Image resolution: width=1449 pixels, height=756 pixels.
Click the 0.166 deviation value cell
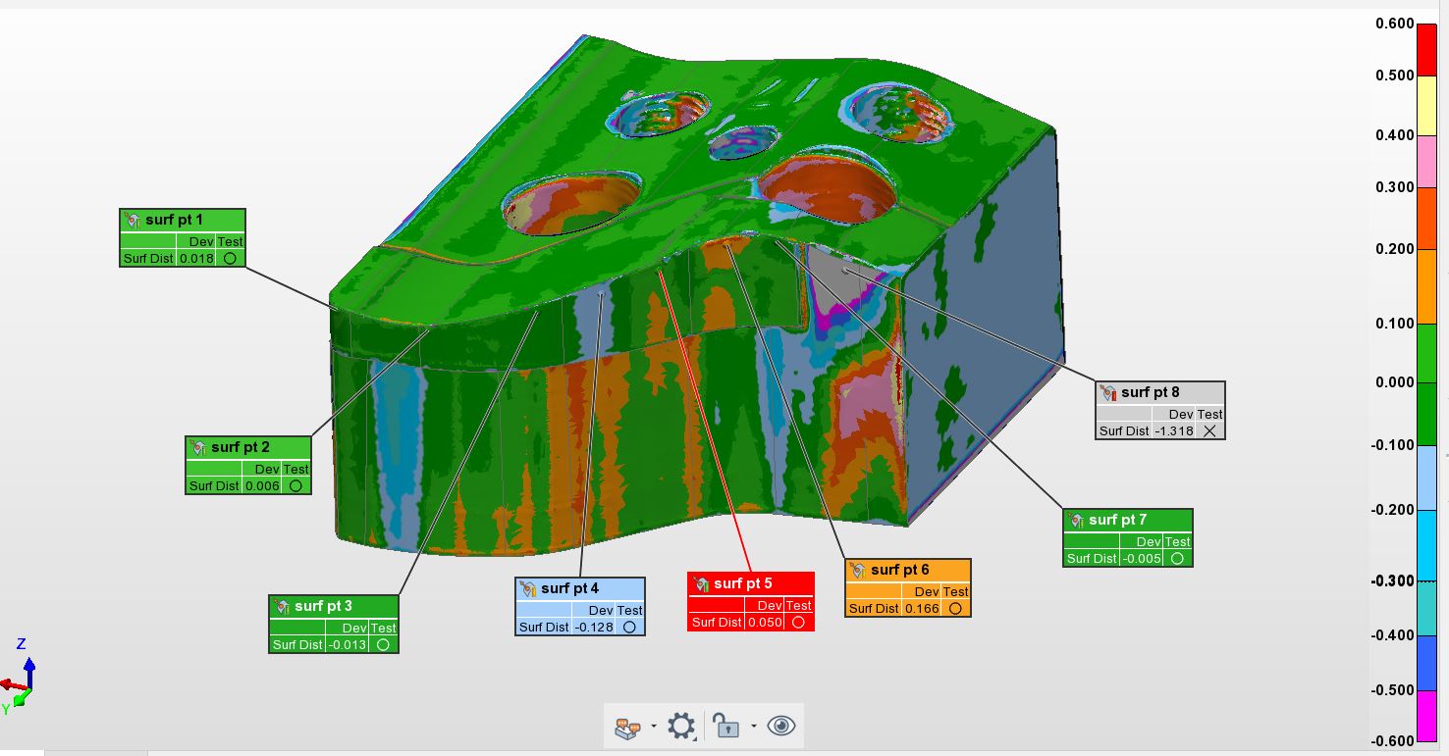pos(922,608)
